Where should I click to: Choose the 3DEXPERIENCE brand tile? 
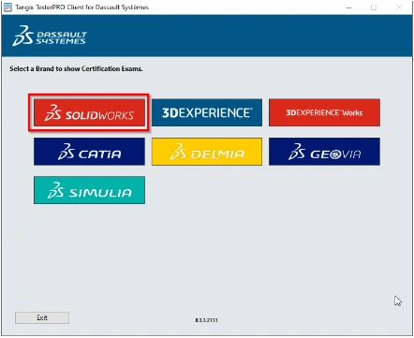click(207, 112)
